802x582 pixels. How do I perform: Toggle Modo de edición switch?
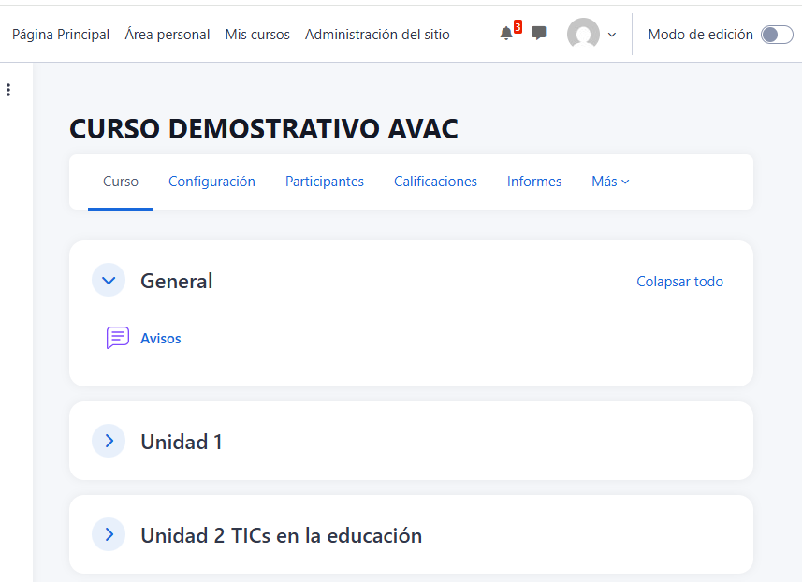776,35
